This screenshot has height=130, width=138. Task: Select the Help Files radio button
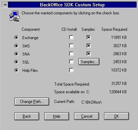click(x=17, y=70)
